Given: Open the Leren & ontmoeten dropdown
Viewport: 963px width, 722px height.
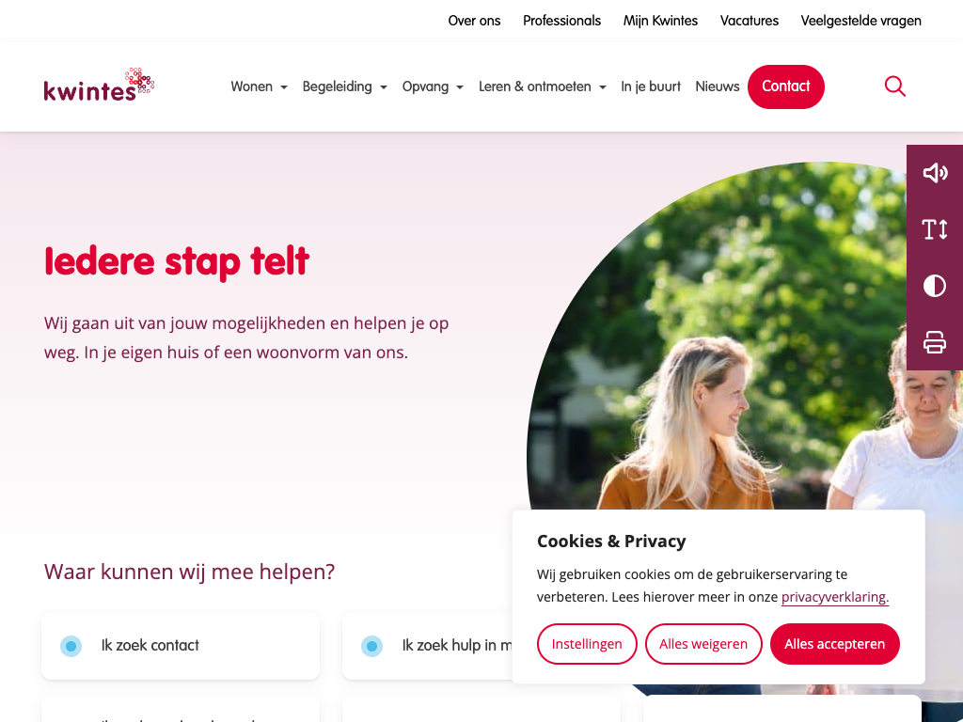Looking at the screenshot, I should pyautogui.click(x=543, y=86).
